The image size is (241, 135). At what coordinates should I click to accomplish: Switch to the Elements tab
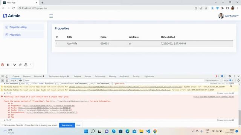click(x=27, y=76)
